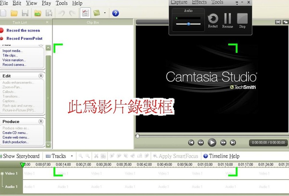Click the green timeline playhead marker
The width and height of the screenshot is (289, 196).
(x=23, y=165)
